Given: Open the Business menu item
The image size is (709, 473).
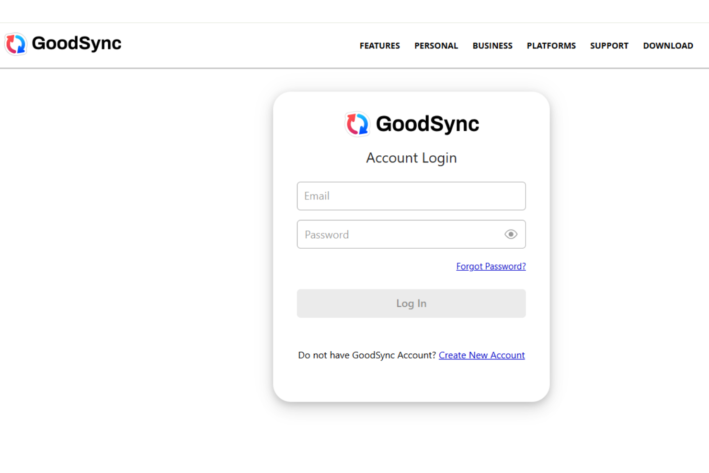Looking at the screenshot, I should coord(492,46).
